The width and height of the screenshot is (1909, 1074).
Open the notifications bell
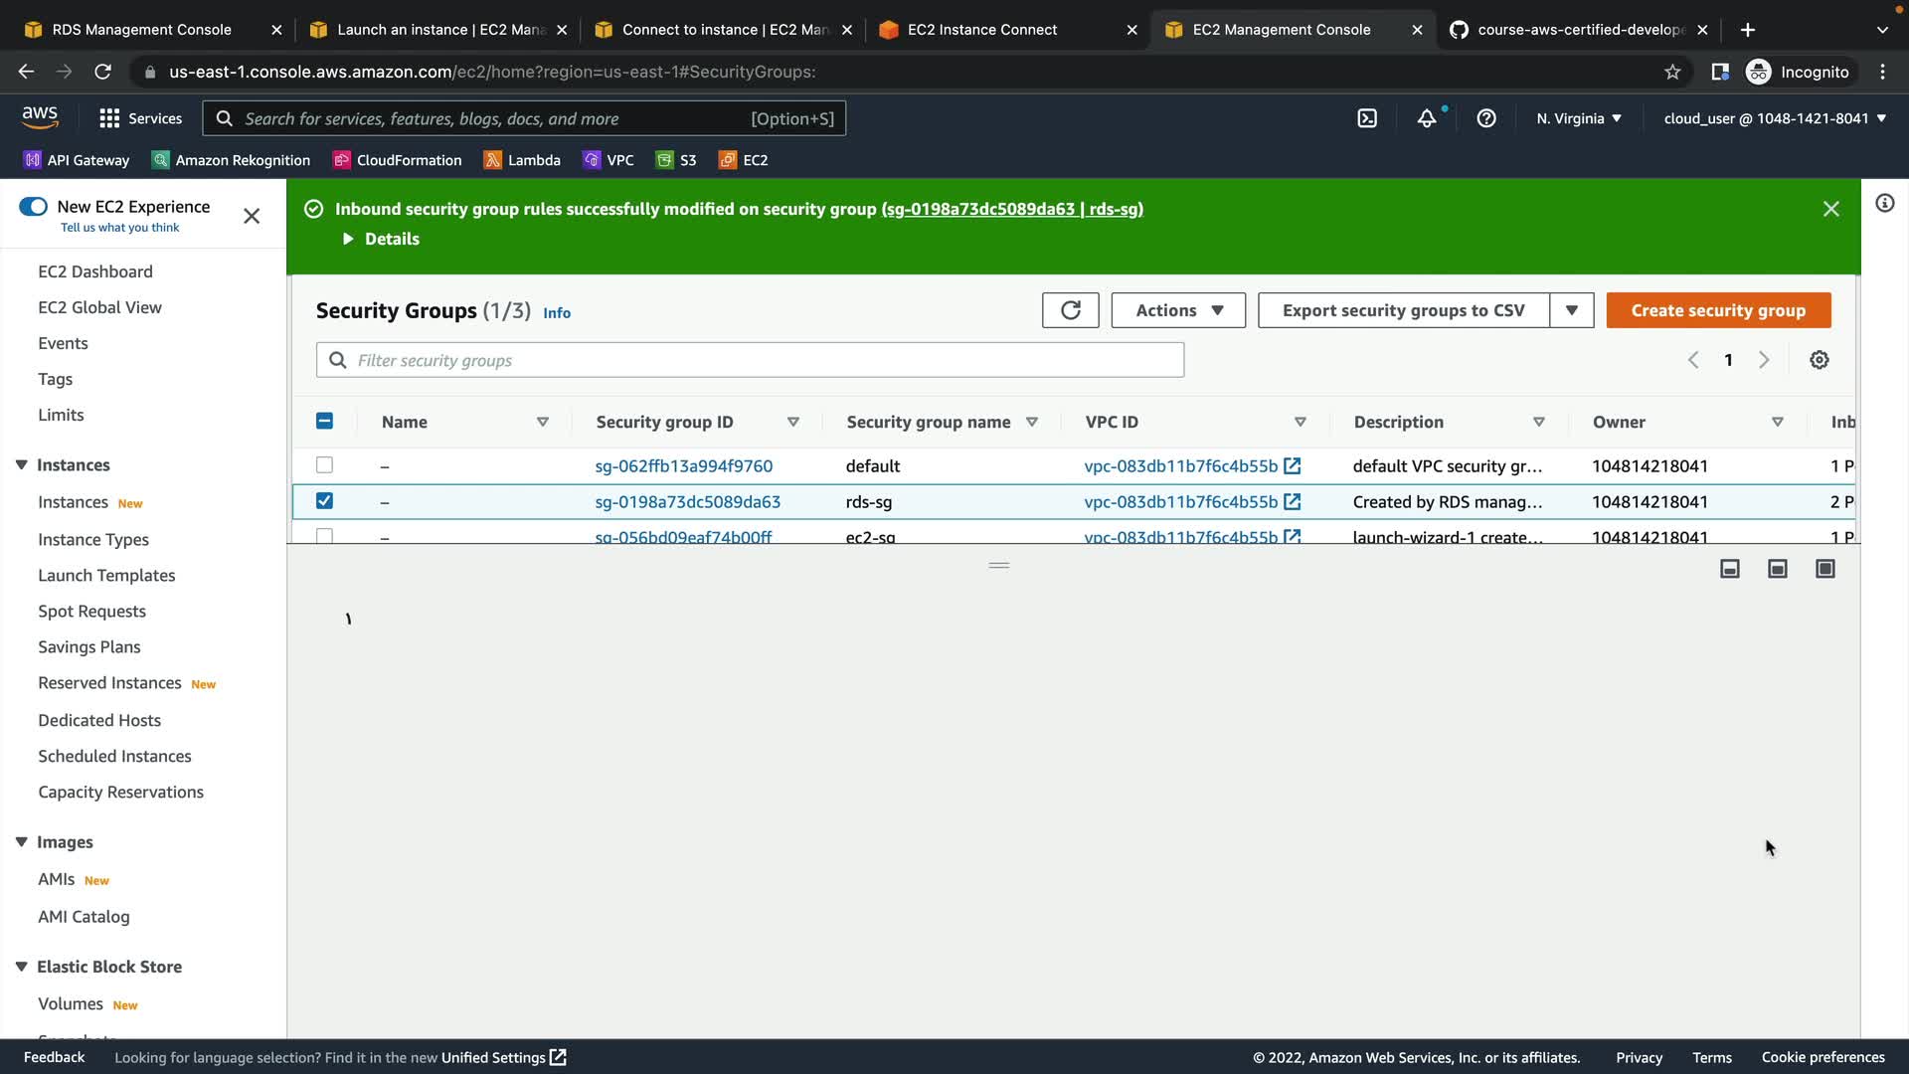(x=1427, y=118)
